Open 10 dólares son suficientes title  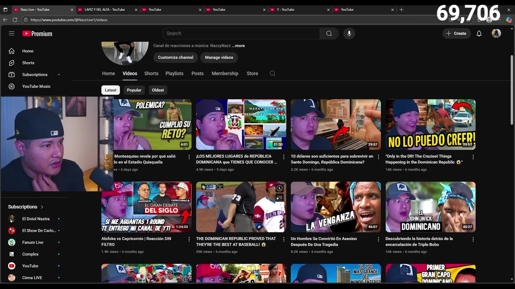pyautogui.click(x=332, y=159)
